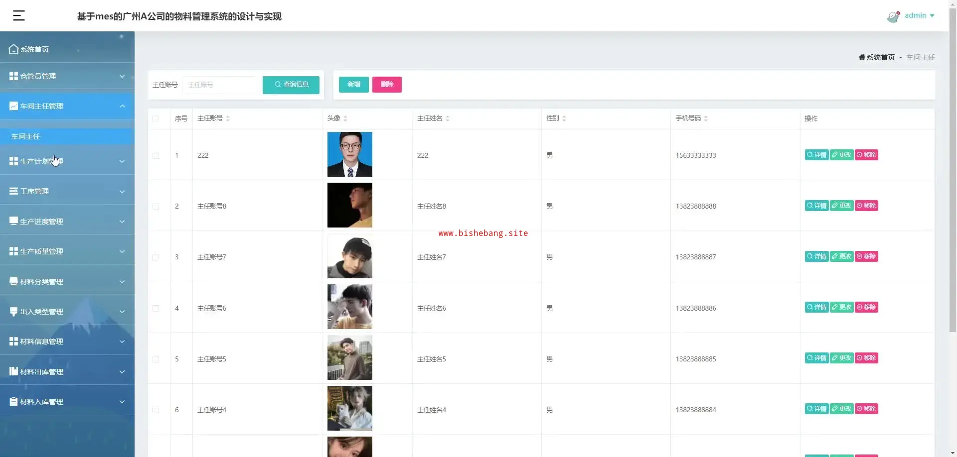Toggle the hamburger sidebar menu icon

(18, 16)
